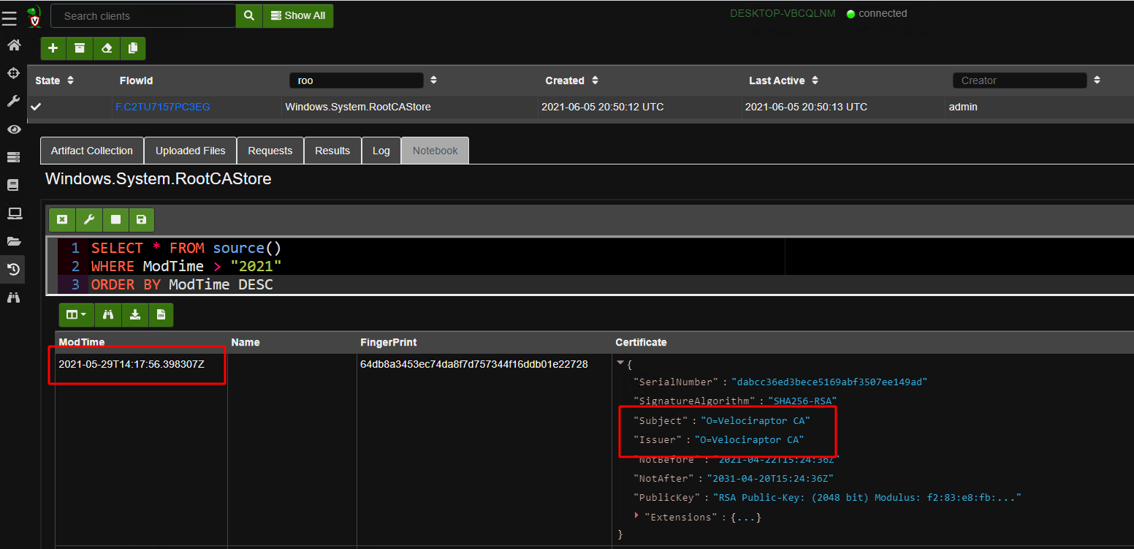Click the copy collection icon
The image size is (1134, 549).
(x=132, y=48)
